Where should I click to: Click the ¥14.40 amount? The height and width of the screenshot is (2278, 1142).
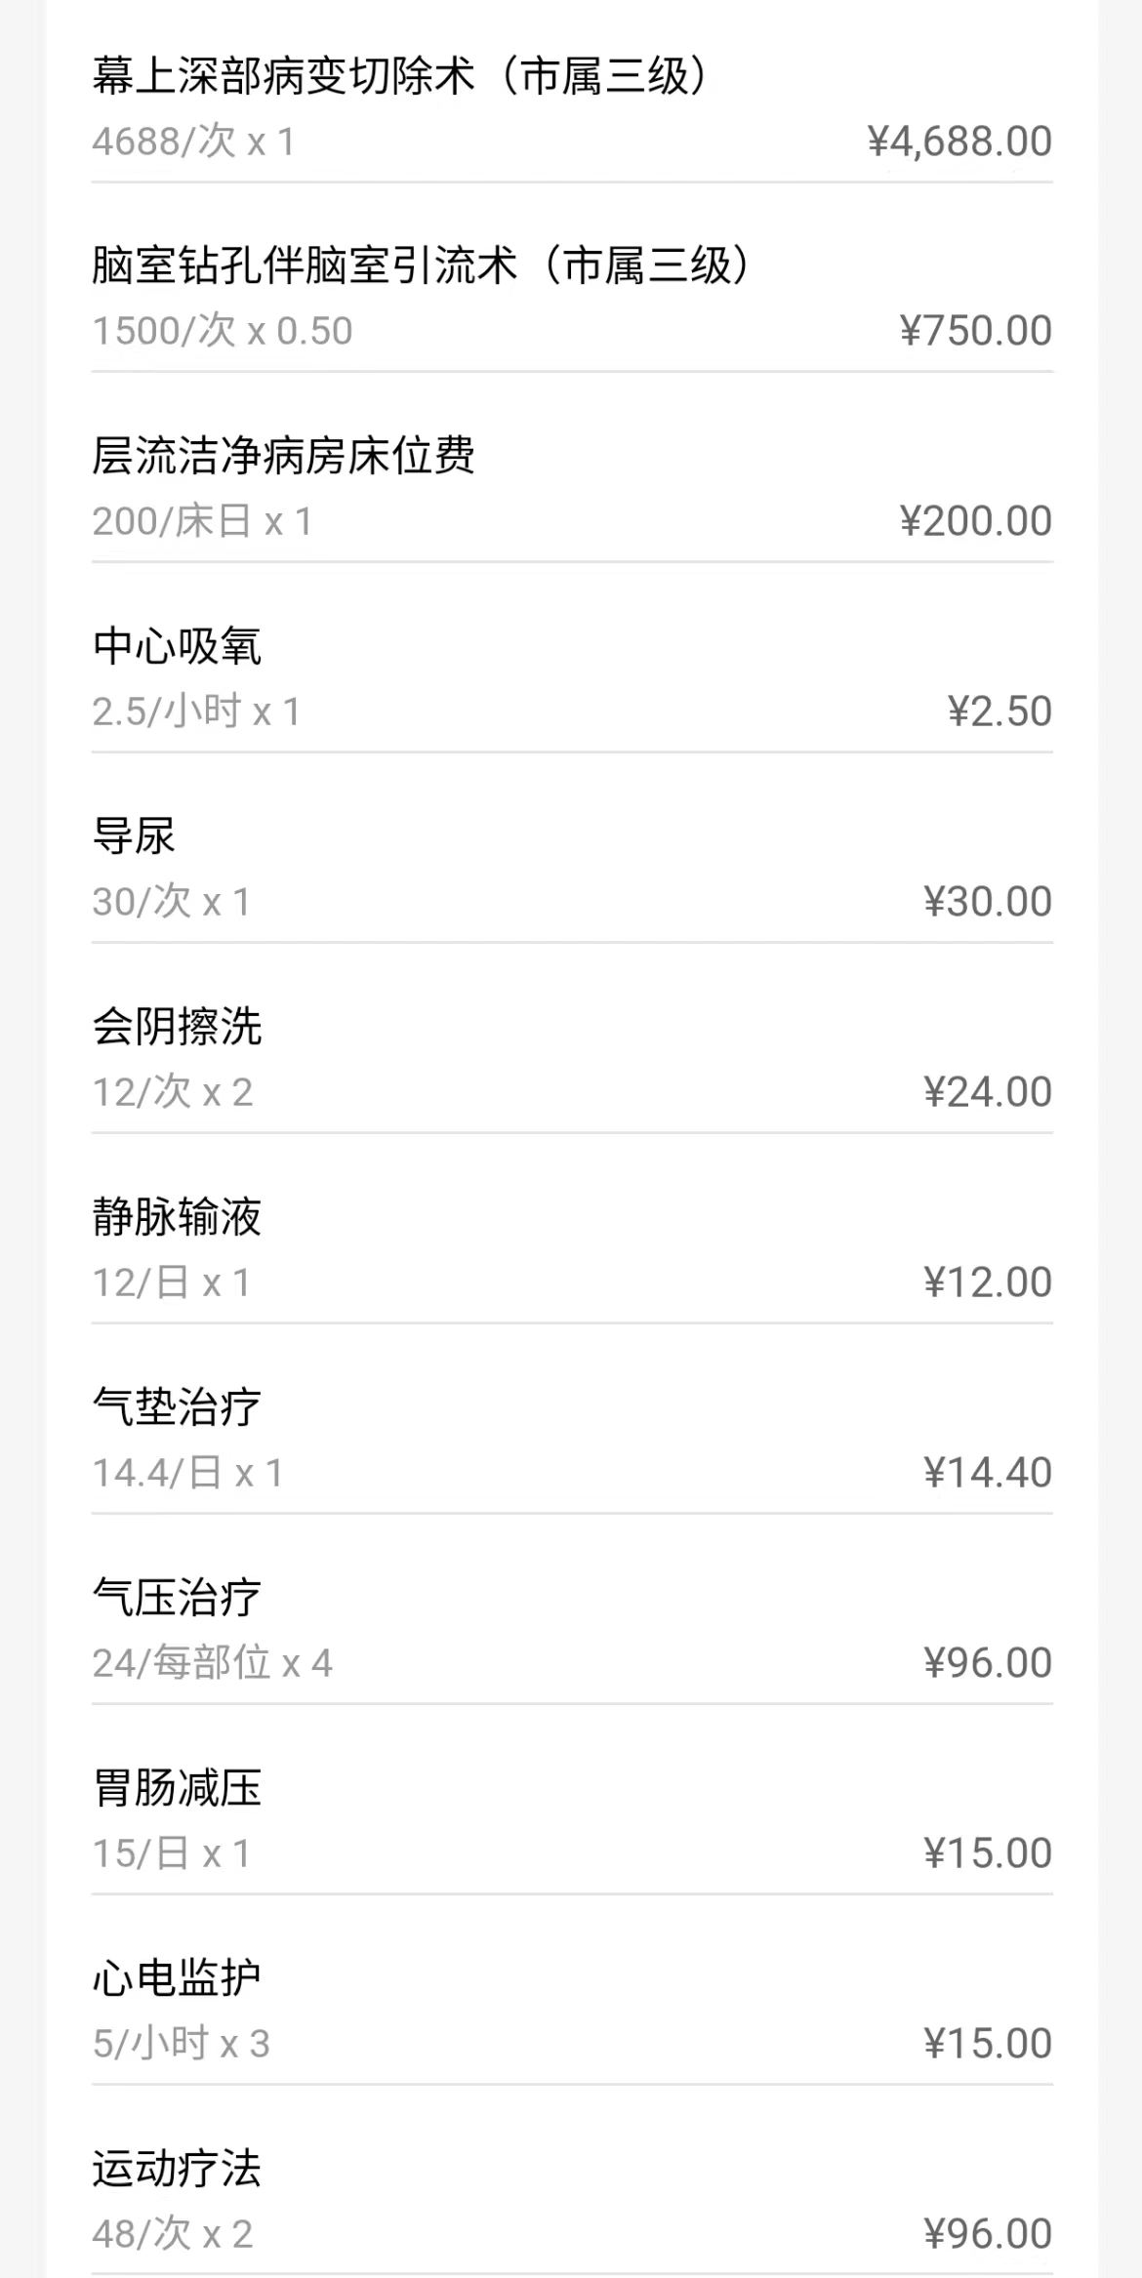tap(987, 1473)
